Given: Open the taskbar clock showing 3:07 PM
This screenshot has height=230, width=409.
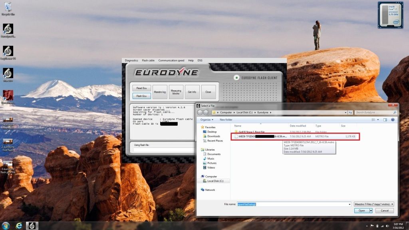Looking at the screenshot, I should (398, 226).
